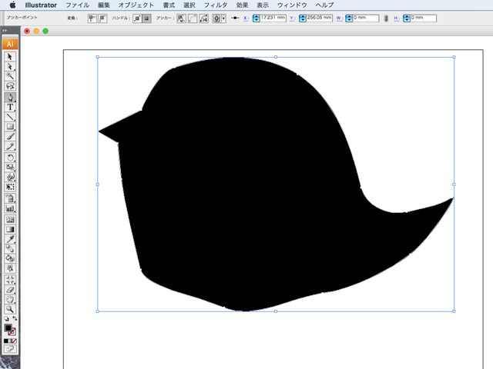The image size is (493, 369).
Task: Open the 効果 menu
Action: [243, 5]
